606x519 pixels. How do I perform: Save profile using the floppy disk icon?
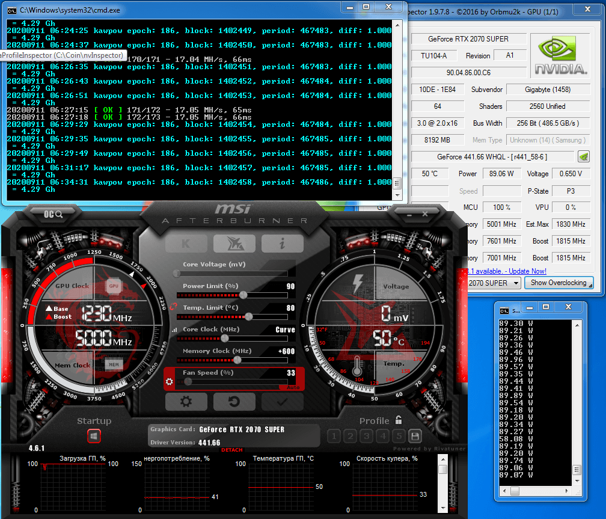tap(414, 436)
